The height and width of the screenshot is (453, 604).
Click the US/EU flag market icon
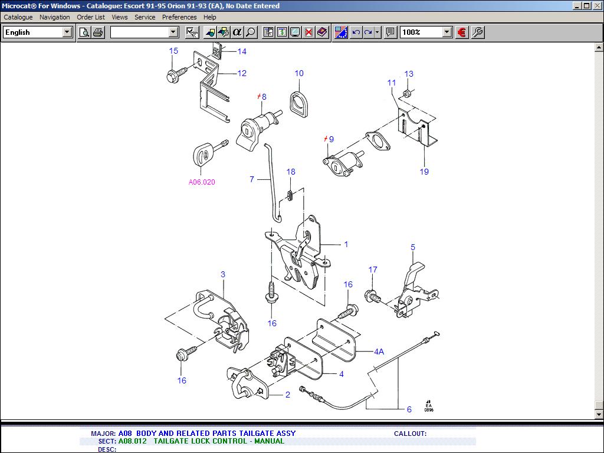[341, 32]
